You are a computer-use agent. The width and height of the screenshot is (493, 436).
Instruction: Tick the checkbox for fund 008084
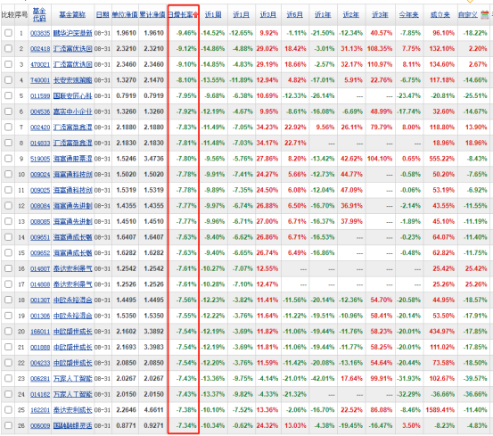[8, 206]
